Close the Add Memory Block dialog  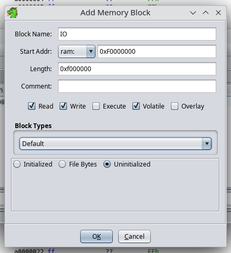tap(218, 13)
